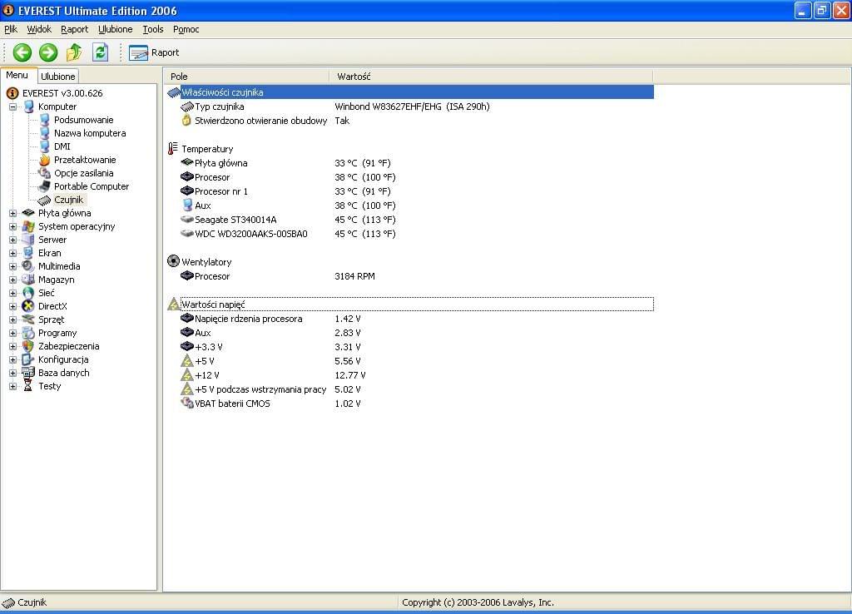Click the Aux temperature row icon
This screenshot has width=852, height=614.
click(x=187, y=205)
